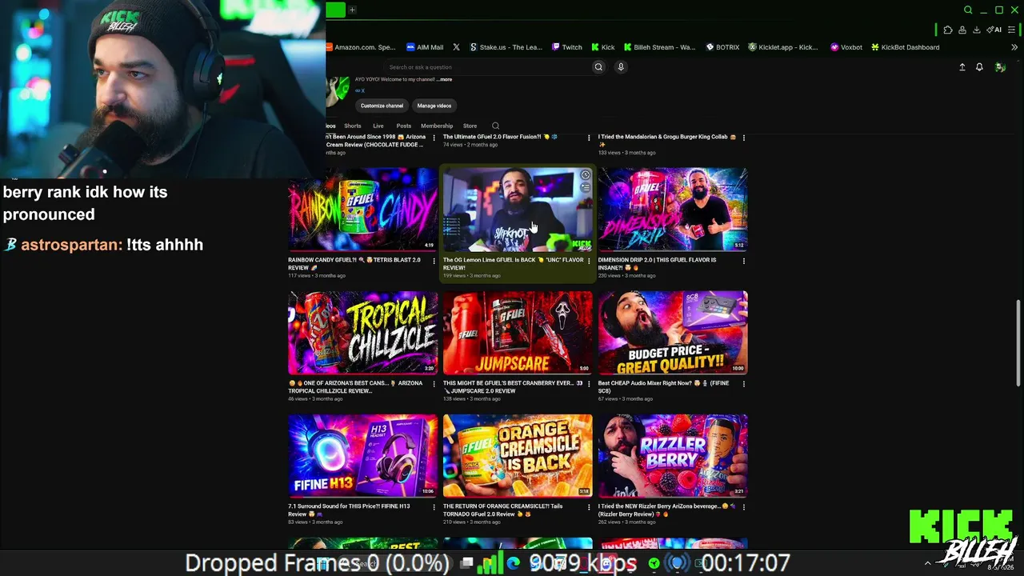Add Lemon Lime GFUEL video to queue
1024x576 pixels.
tap(586, 188)
